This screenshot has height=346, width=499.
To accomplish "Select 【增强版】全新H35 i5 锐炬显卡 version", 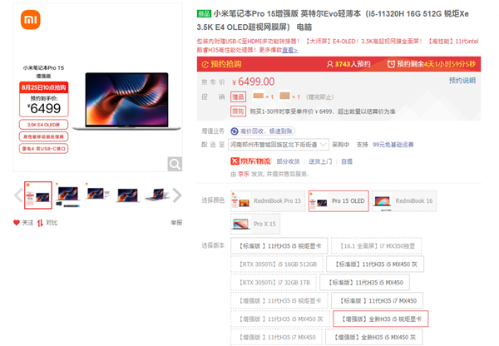I will pos(381,319).
